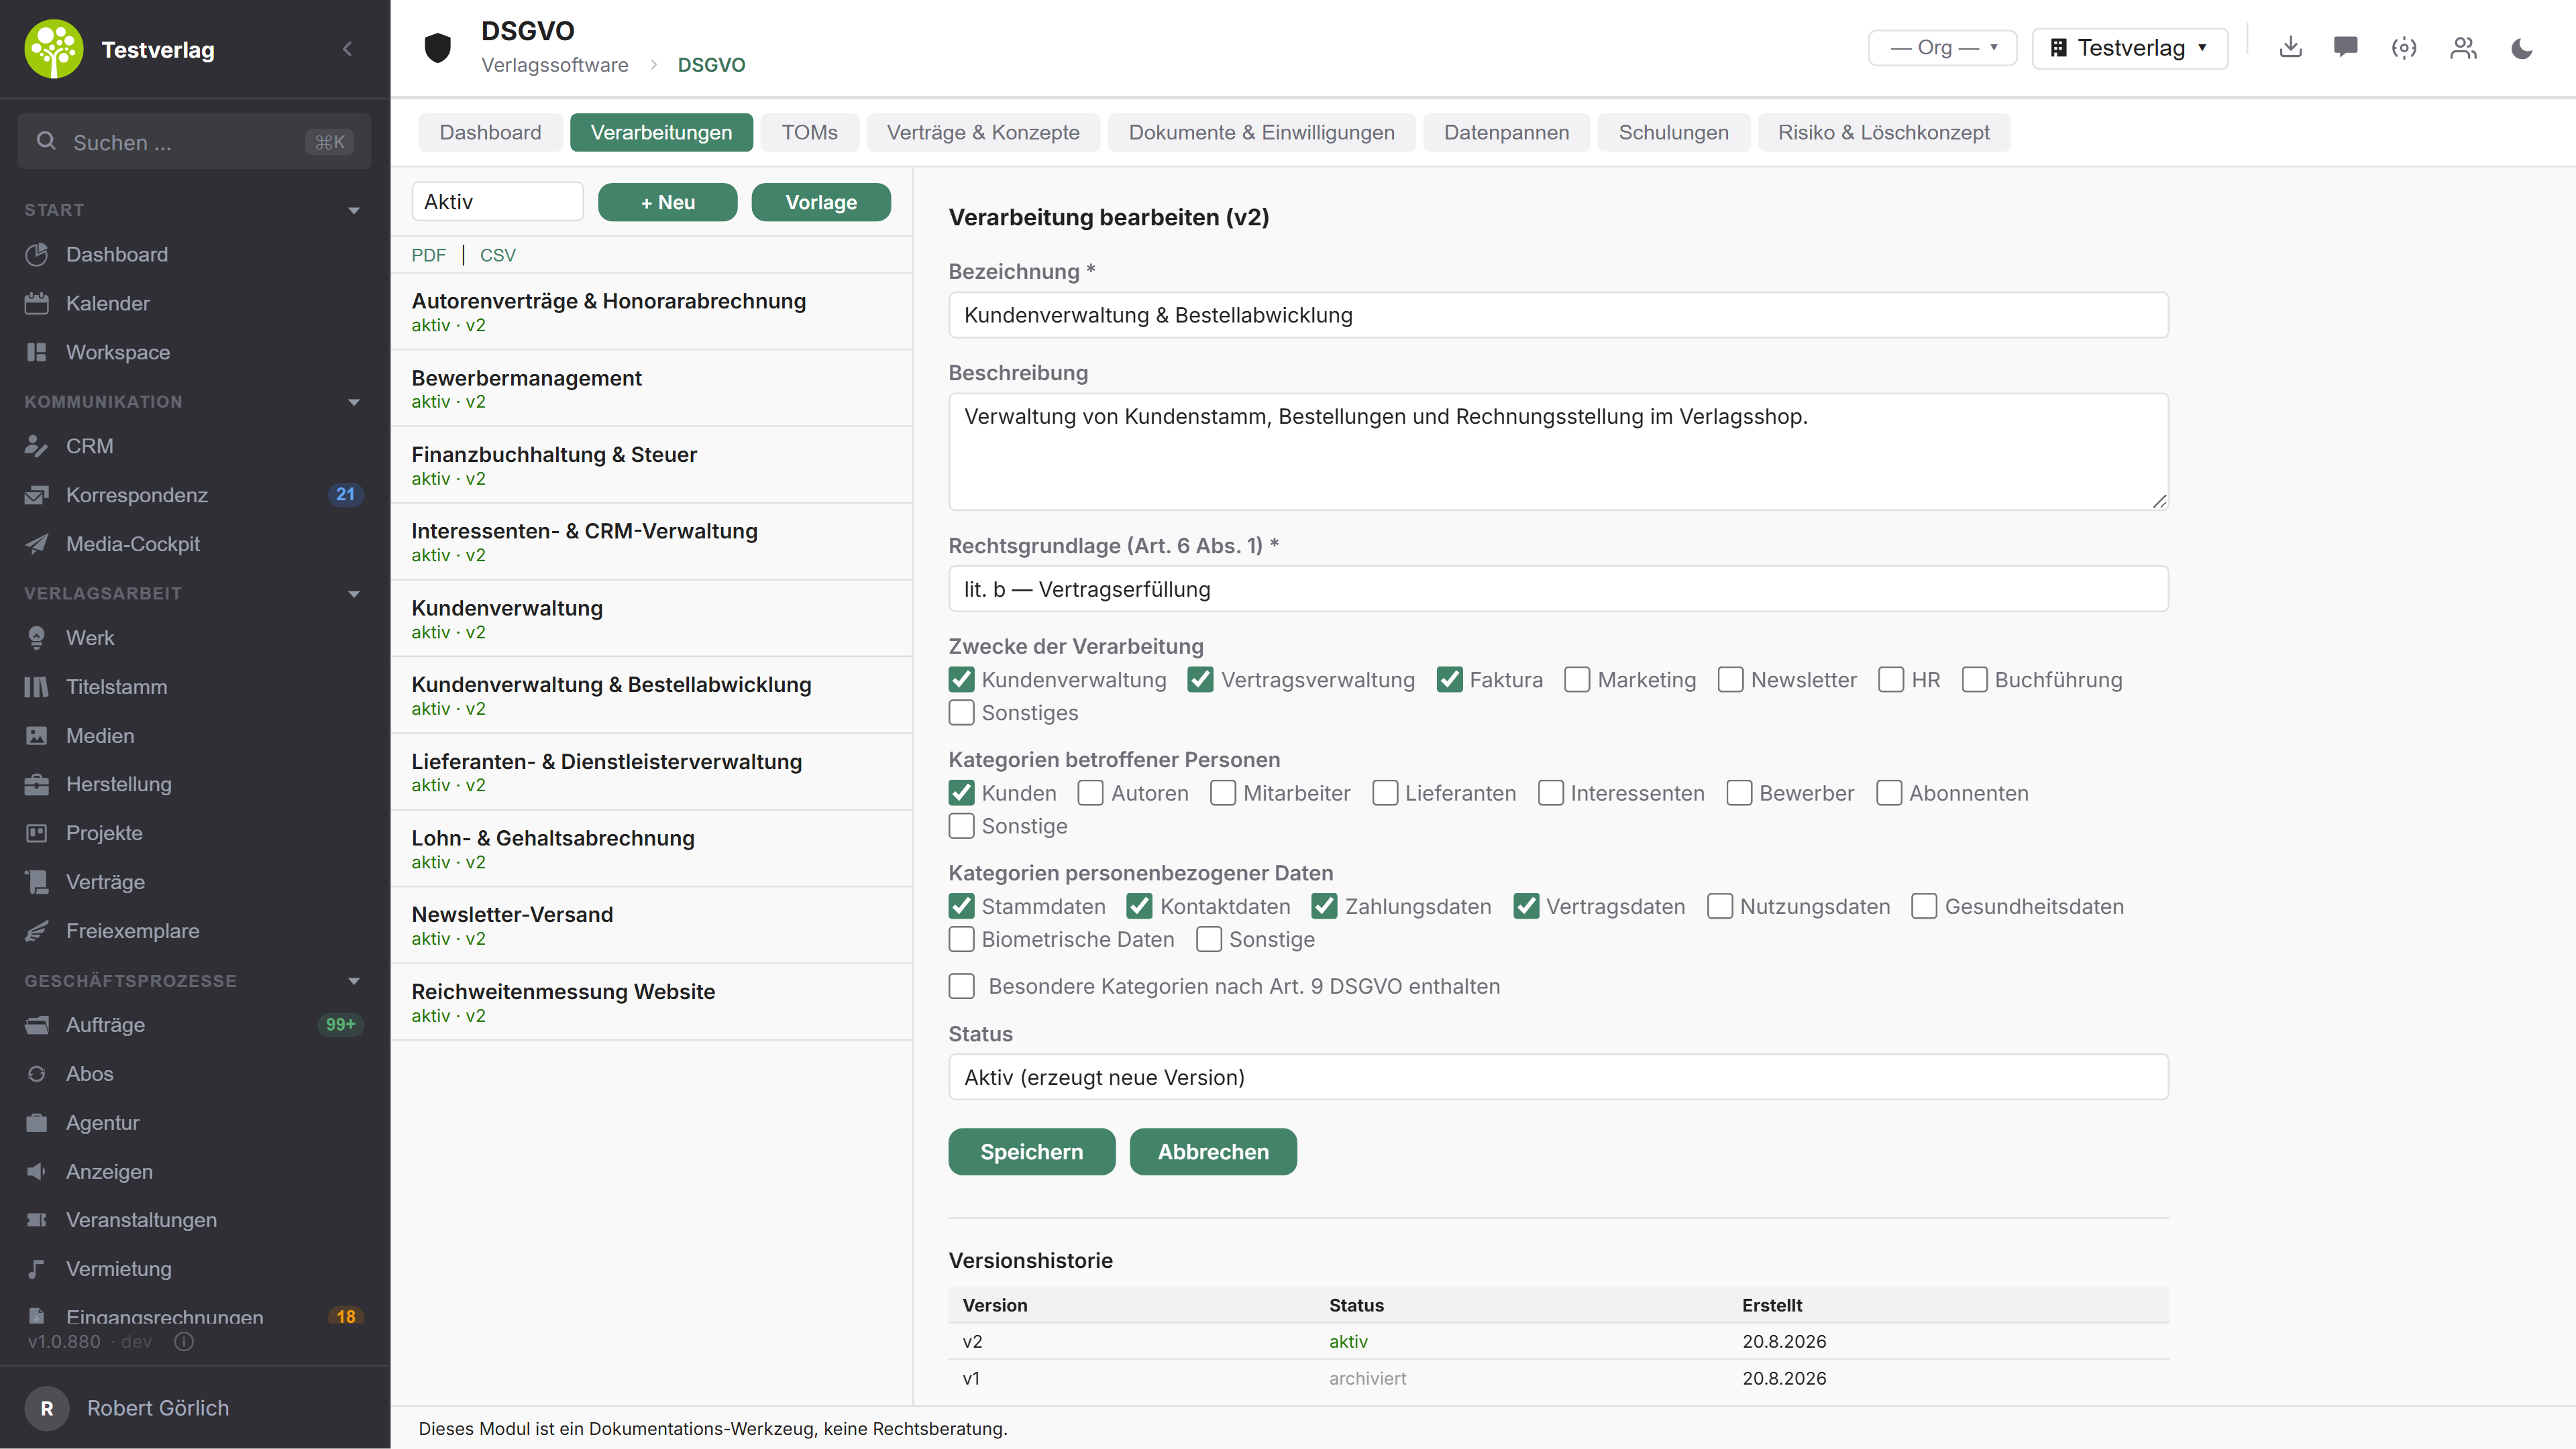Click the download icon in the top bar
This screenshot has width=2576, height=1449.
2290,47
